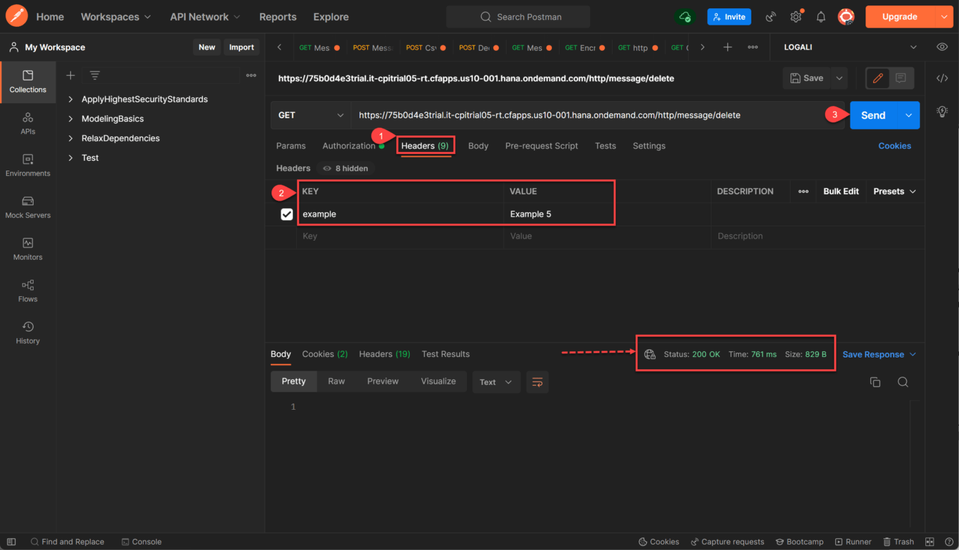Click the plus icon to create new collection

pyautogui.click(x=70, y=75)
